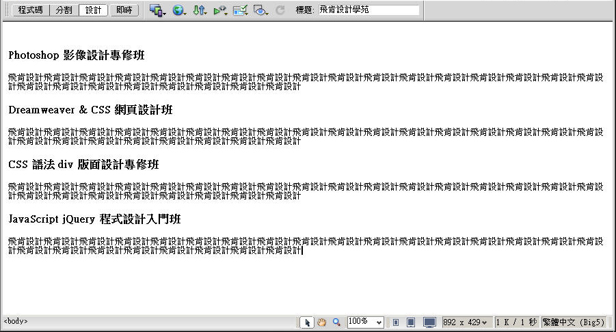The height and width of the screenshot is (332, 616).
Task: Switch to 分割 (Split) view
Action: 64,10
